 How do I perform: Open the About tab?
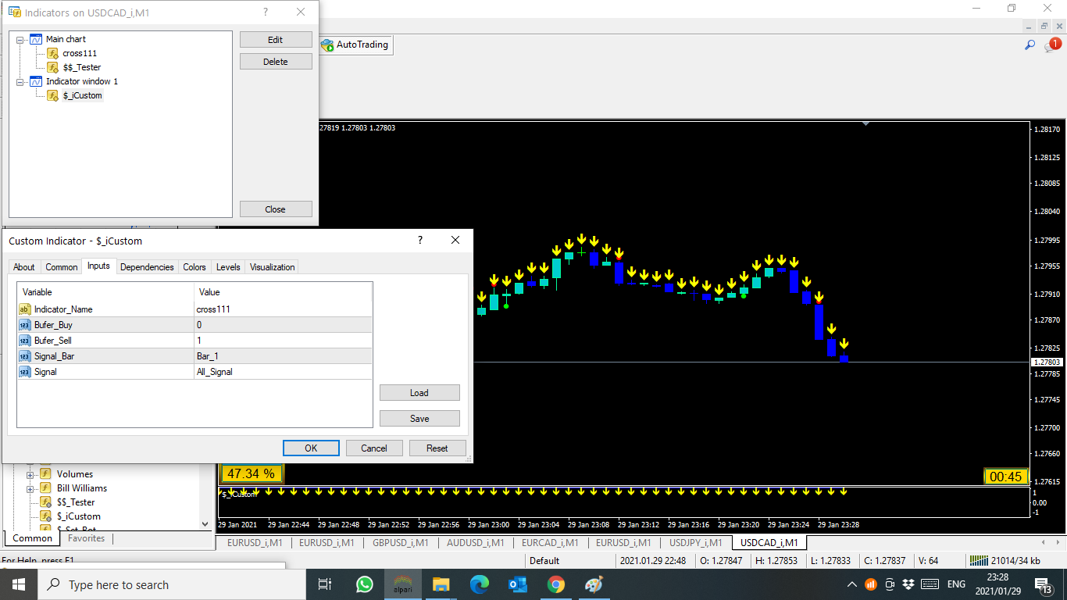(x=24, y=267)
